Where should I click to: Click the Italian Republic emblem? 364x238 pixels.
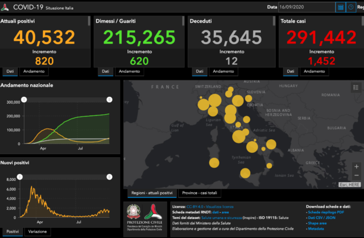click(133, 211)
